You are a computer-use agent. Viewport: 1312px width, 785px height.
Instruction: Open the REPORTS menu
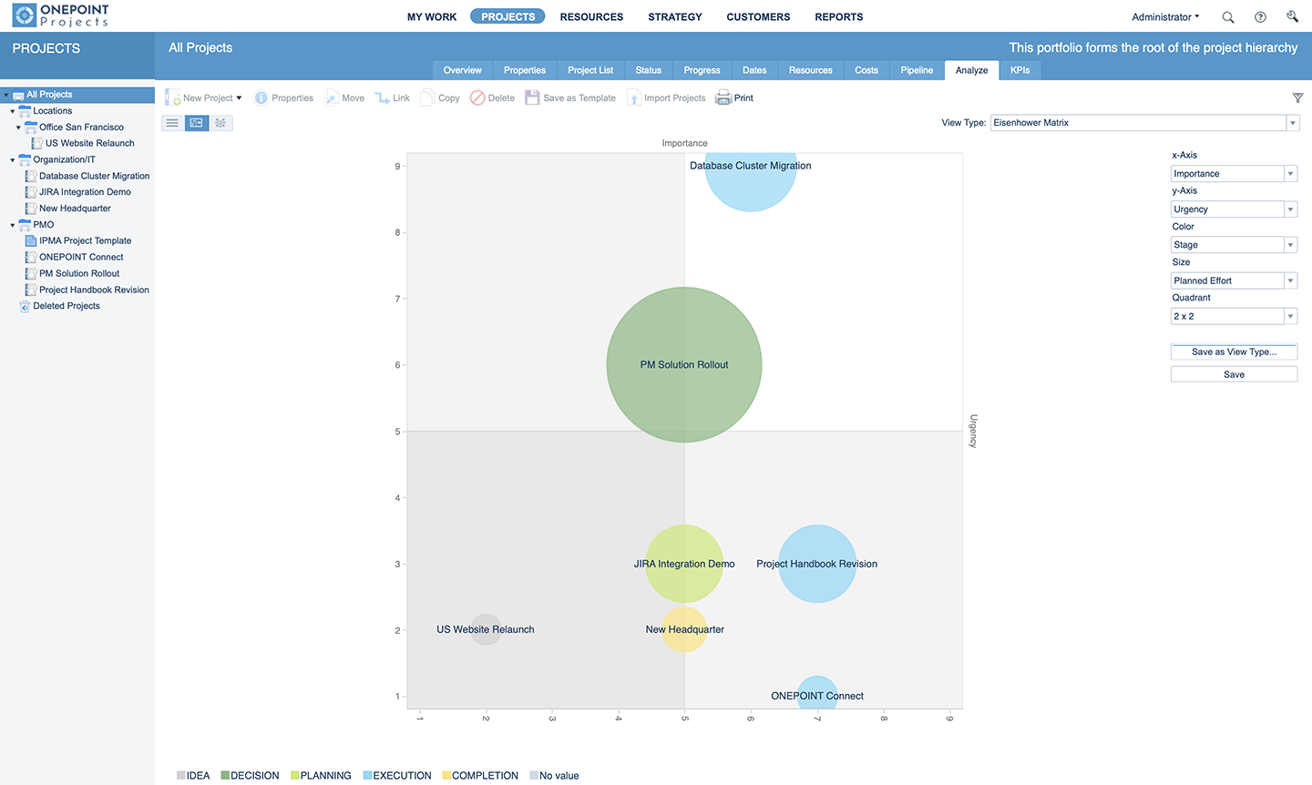tap(838, 16)
